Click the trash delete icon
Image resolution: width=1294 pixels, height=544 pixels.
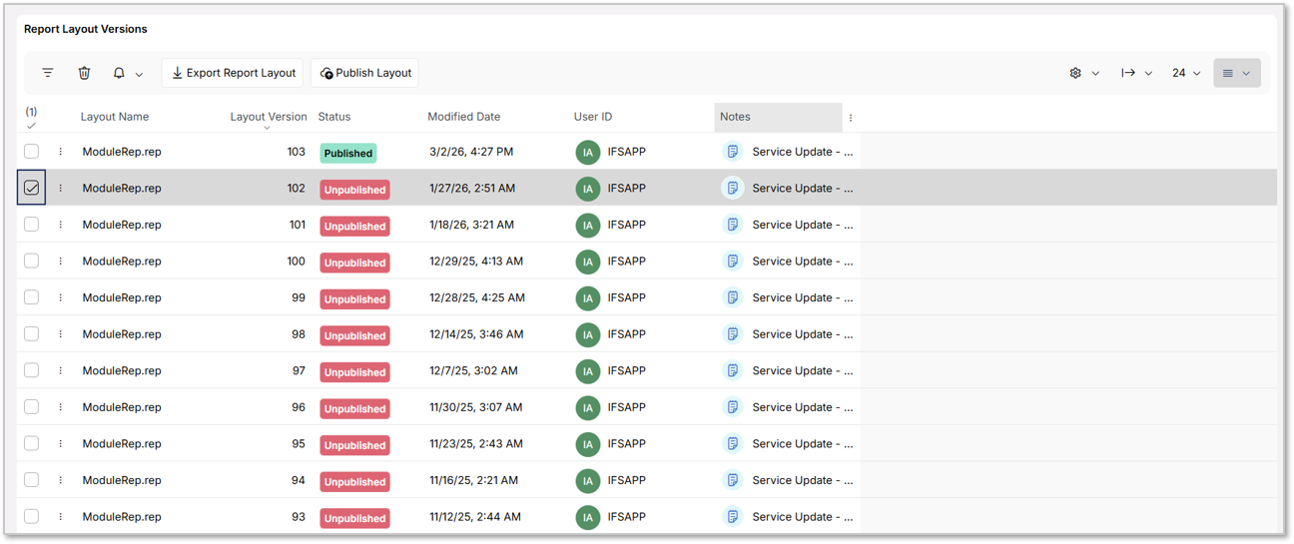[x=84, y=73]
